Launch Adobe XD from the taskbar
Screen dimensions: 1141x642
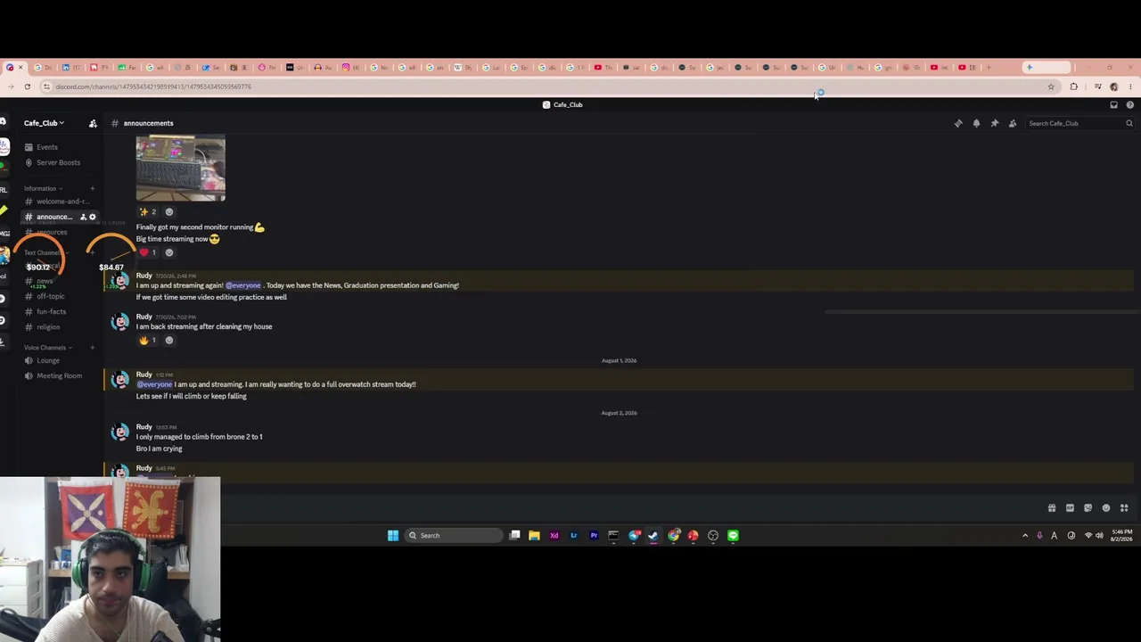click(x=554, y=536)
